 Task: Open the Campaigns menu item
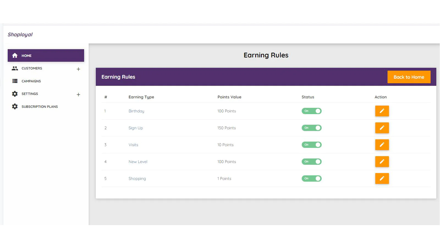point(31,81)
